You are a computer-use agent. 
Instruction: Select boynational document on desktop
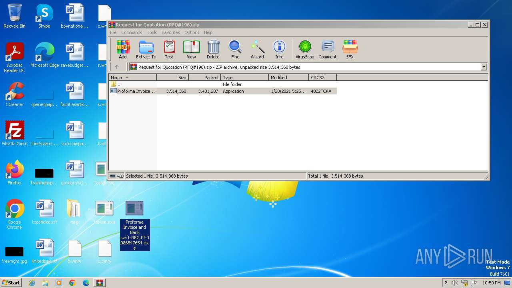(x=74, y=16)
